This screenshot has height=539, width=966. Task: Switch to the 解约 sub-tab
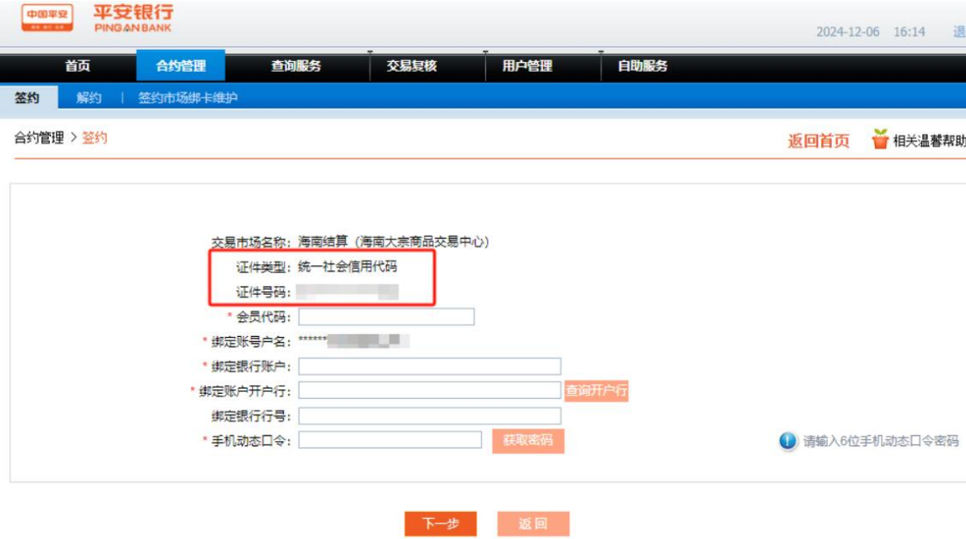pyautogui.click(x=88, y=98)
